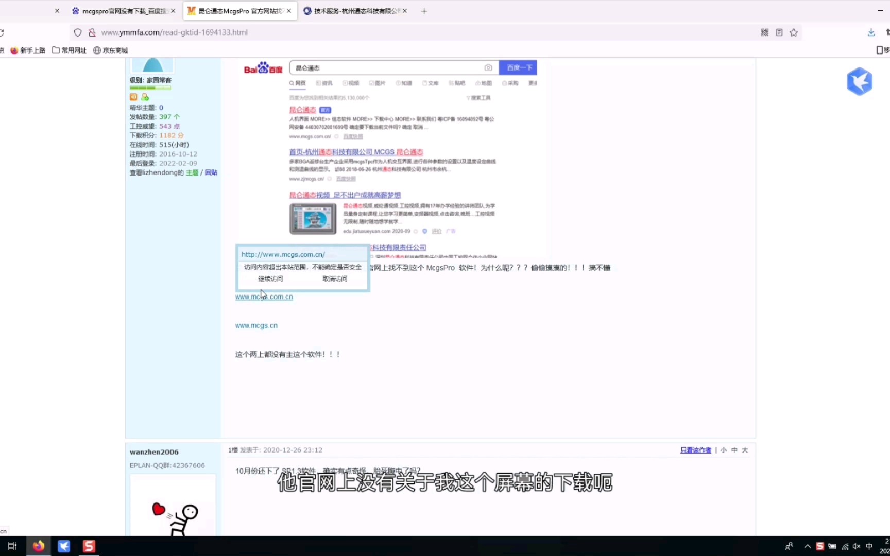Click the 百度一下 search button
The width and height of the screenshot is (890, 556).
click(518, 67)
